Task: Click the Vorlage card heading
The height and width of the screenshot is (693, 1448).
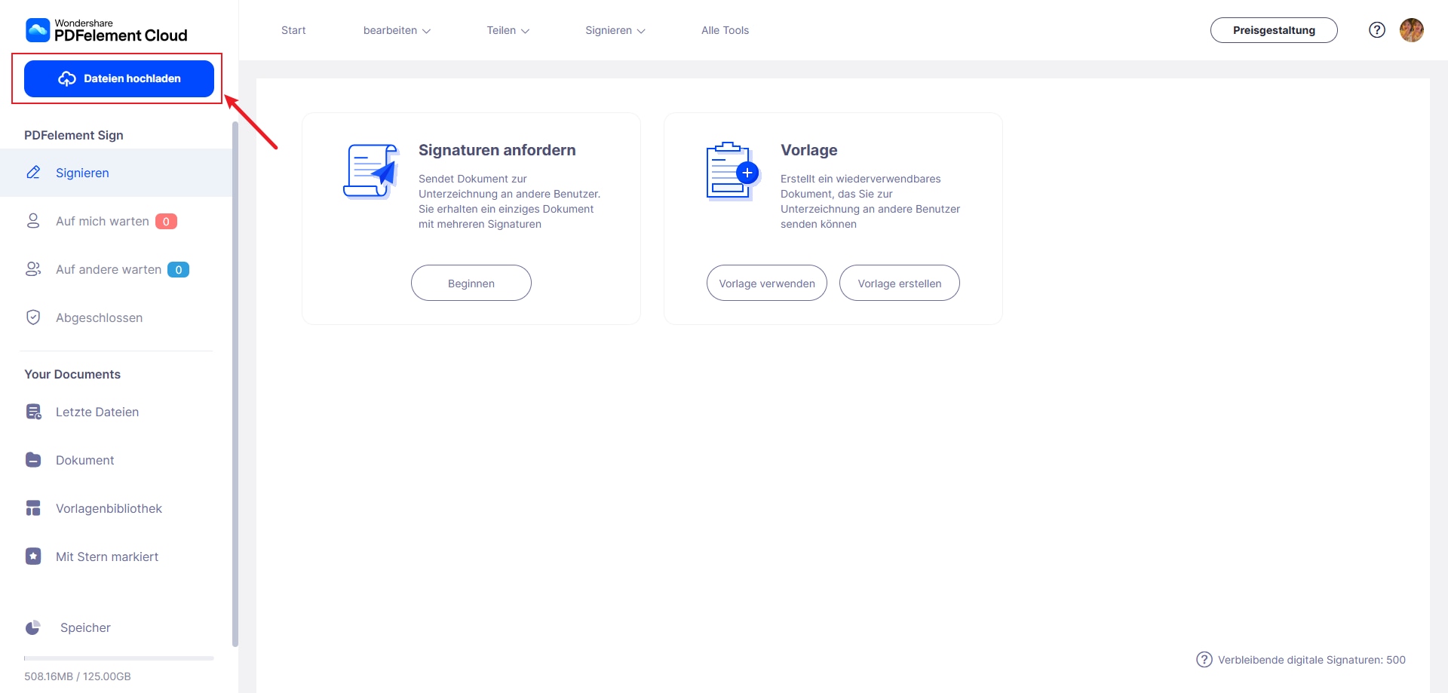Action: [809, 150]
